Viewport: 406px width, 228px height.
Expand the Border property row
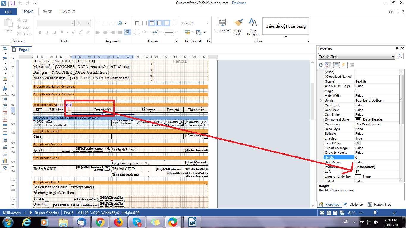click(321, 100)
